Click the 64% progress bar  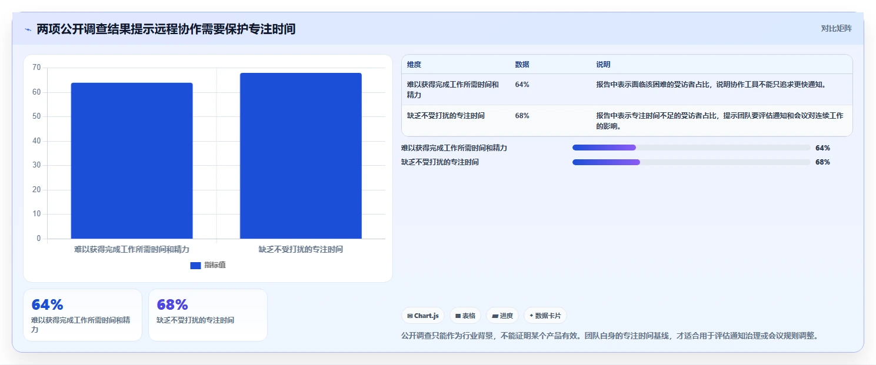click(691, 148)
